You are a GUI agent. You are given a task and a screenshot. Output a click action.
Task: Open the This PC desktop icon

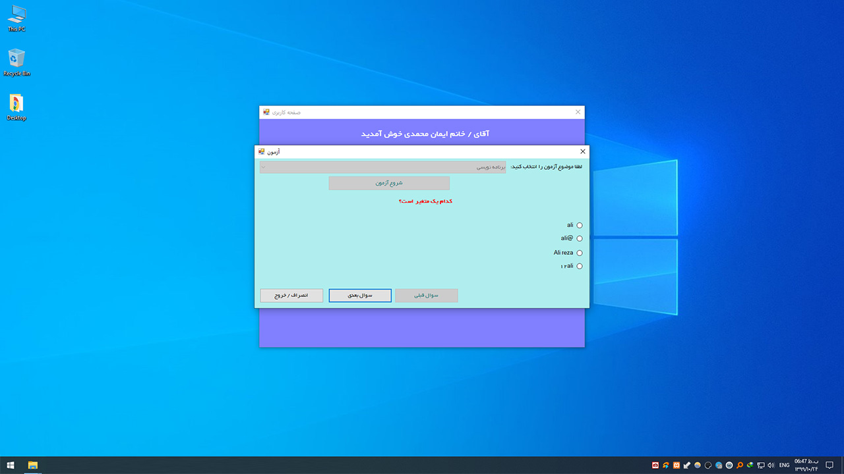click(x=16, y=18)
